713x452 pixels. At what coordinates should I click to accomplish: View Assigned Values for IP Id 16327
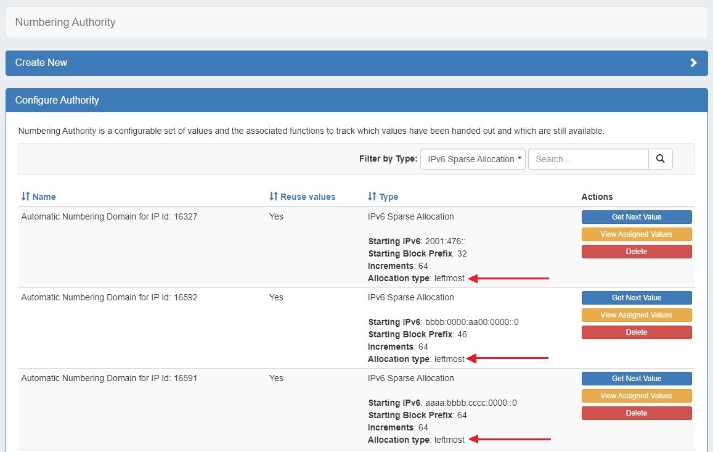click(x=636, y=234)
